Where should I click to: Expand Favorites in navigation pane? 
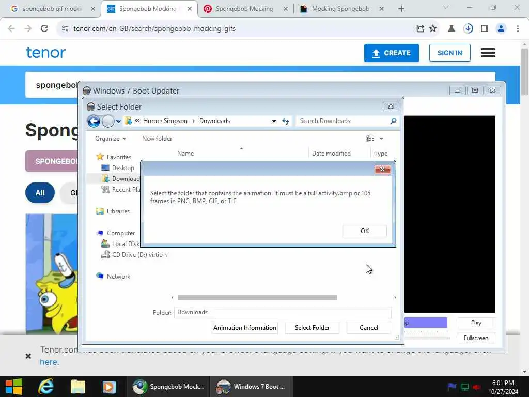(x=114, y=157)
